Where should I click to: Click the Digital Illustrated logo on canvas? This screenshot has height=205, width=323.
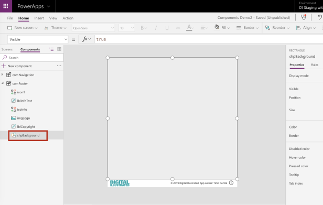[x=120, y=183]
